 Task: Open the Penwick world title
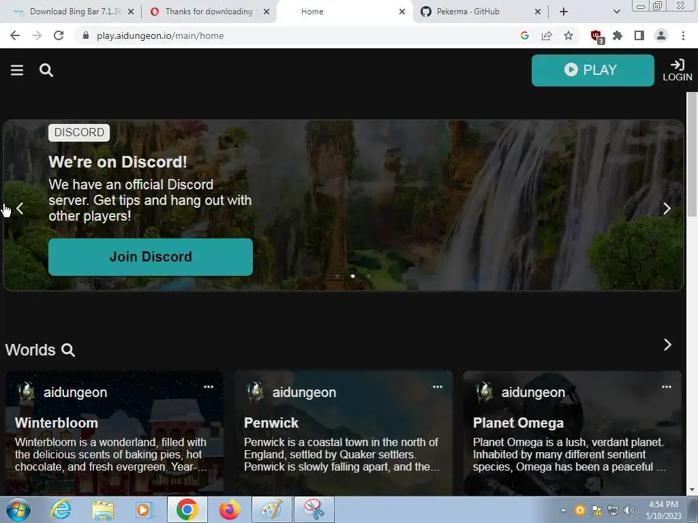click(271, 423)
